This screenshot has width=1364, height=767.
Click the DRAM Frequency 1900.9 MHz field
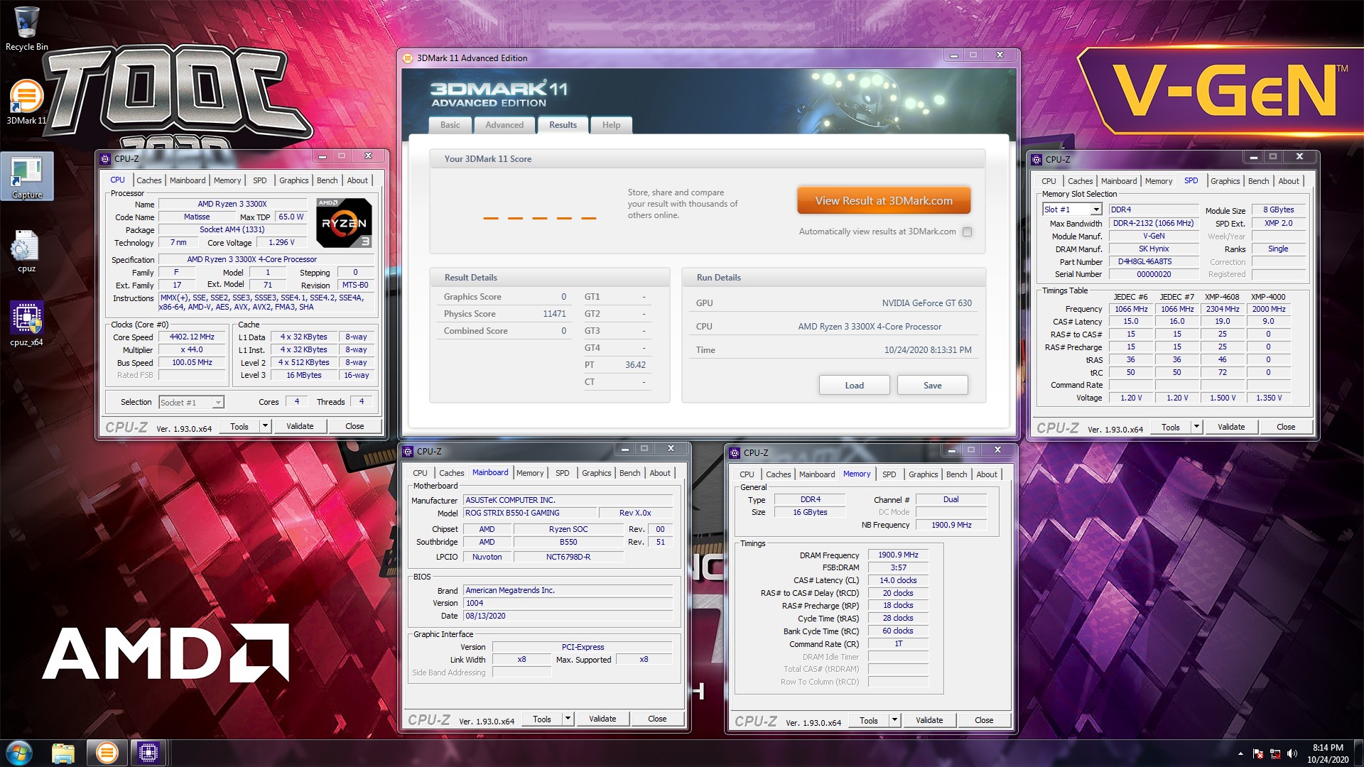click(898, 555)
